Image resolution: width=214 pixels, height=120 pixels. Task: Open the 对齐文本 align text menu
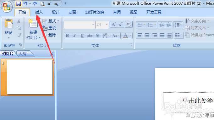[x=197, y=28]
